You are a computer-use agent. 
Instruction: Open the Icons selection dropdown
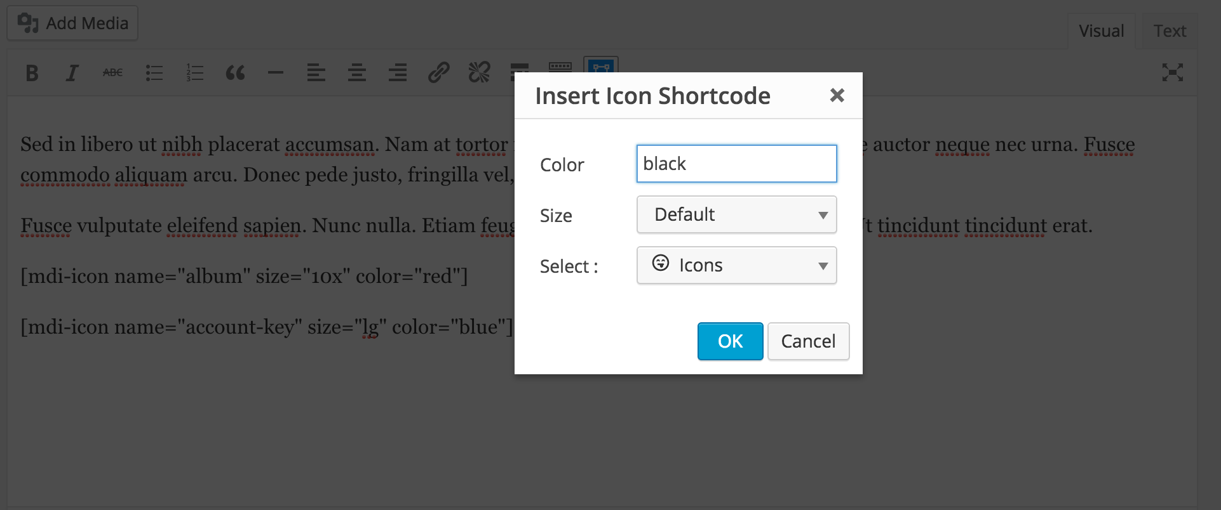[x=737, y=265]
